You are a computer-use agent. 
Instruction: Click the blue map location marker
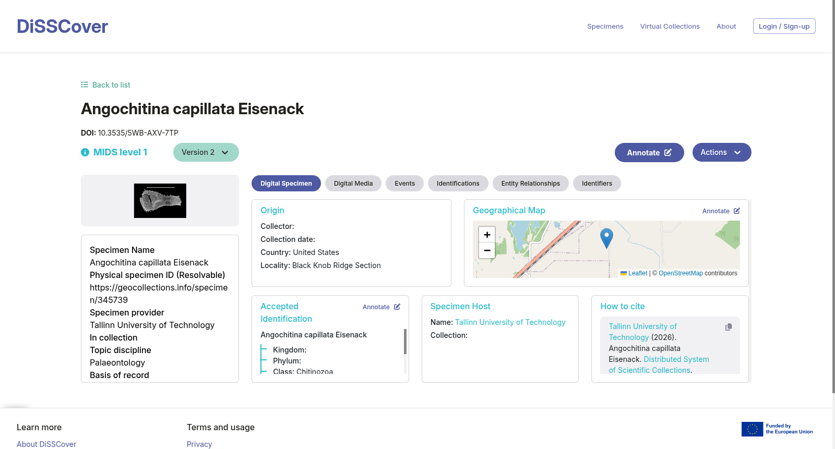point(606,238)
